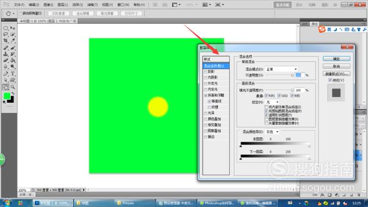Open the 挖空 knockout dropdown
368x207 pixels.
pos(272,102)
